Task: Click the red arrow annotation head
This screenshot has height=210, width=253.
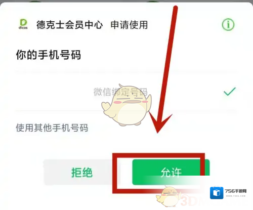Action: pyautogui.click(x=159, y=123)
